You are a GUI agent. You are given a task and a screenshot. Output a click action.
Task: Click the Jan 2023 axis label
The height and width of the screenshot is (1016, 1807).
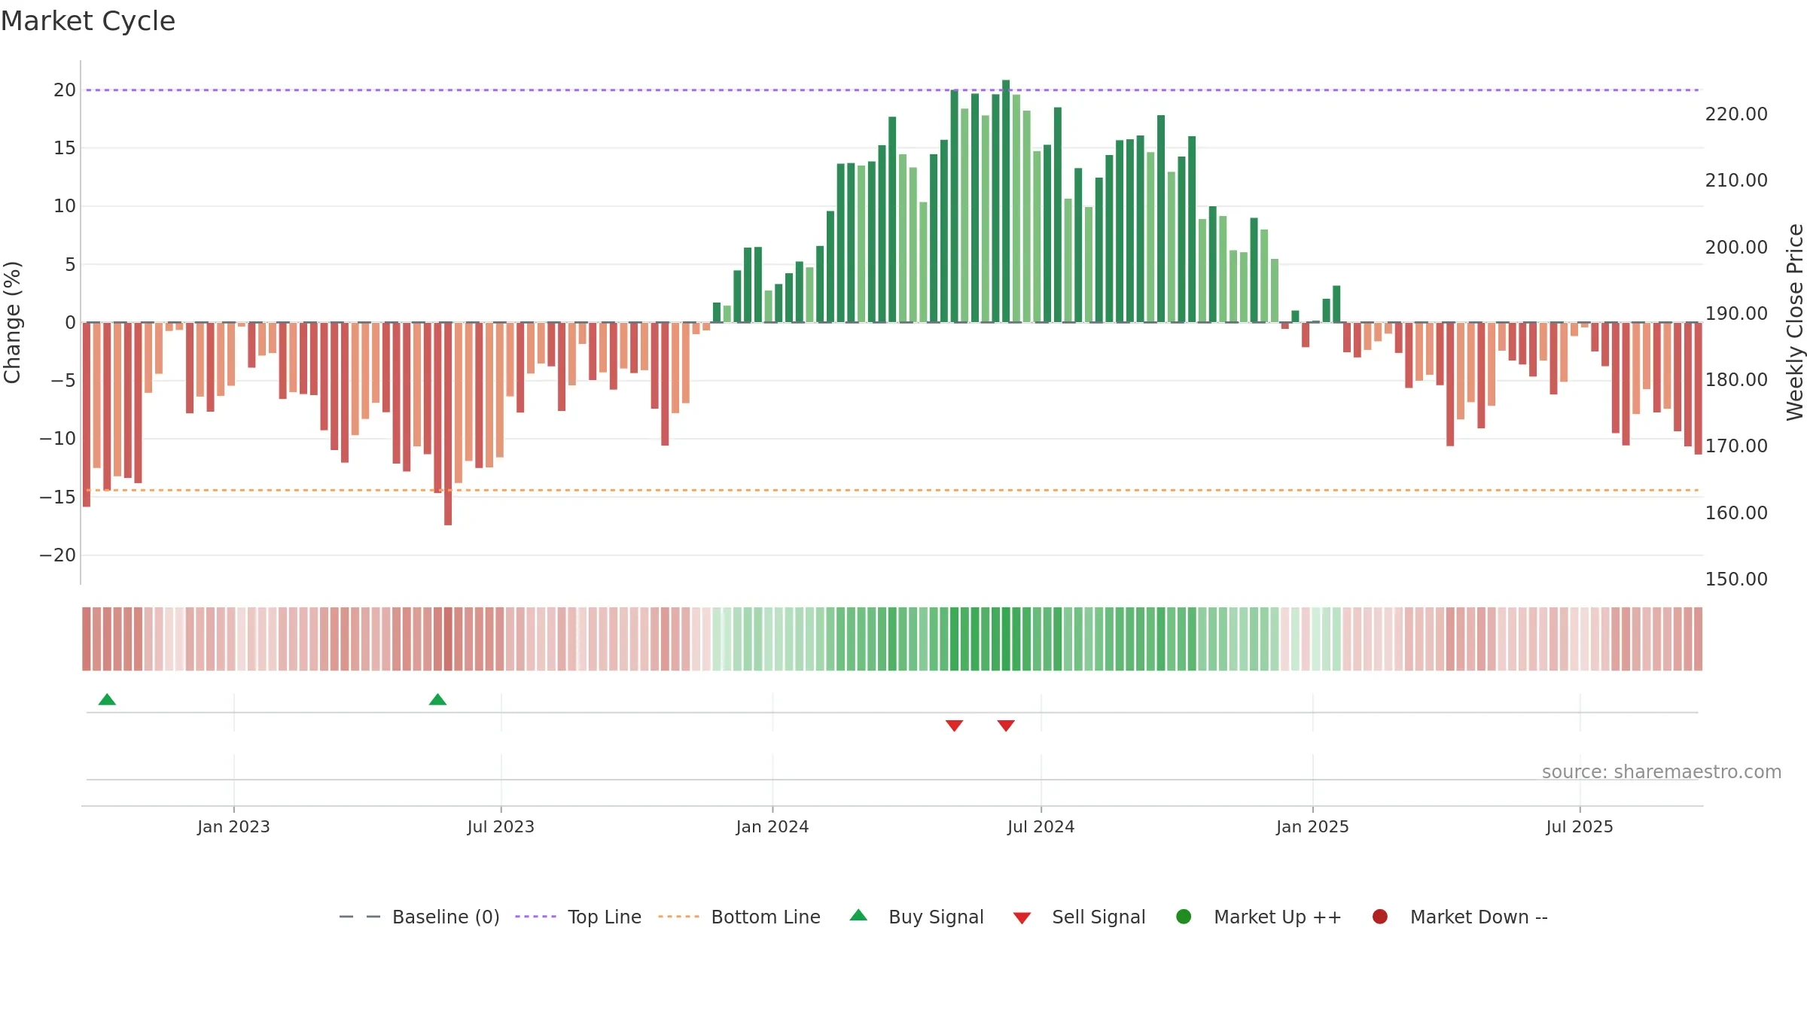(x=233, y=826)
